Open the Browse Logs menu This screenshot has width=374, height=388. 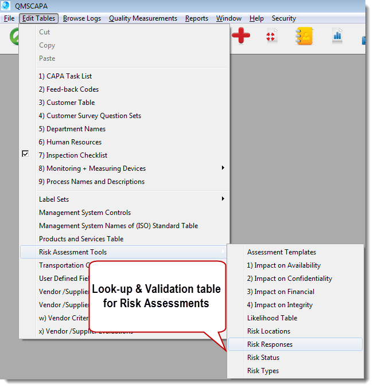pos(81,18)
